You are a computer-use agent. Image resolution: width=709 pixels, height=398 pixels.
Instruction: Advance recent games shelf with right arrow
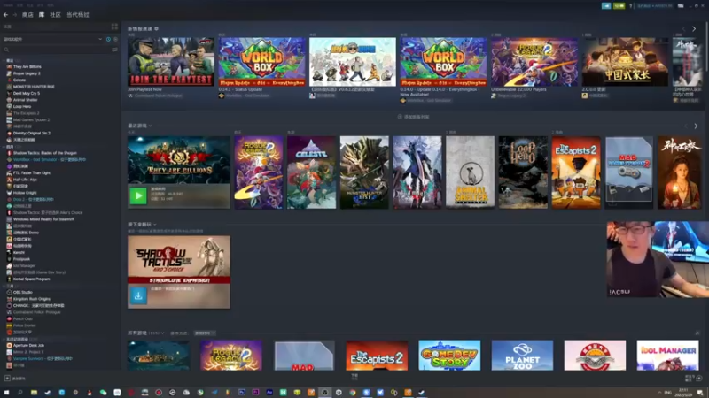[696, 126]
